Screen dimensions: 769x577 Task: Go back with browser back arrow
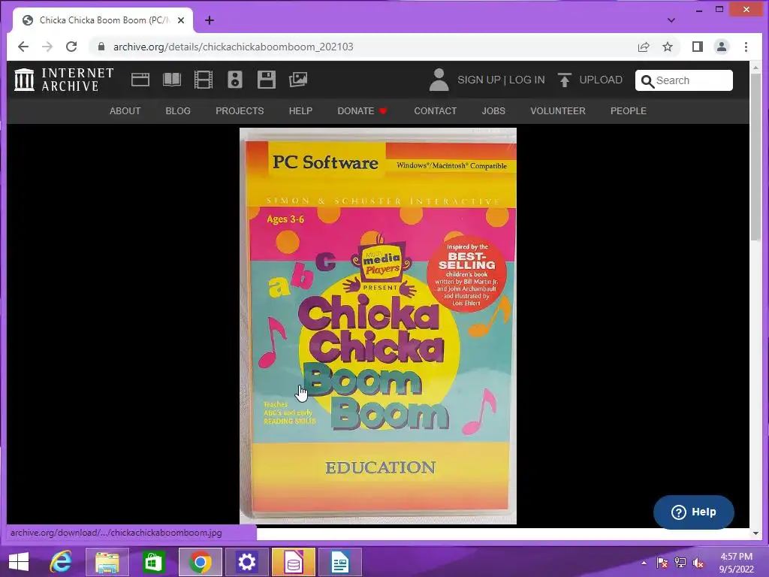click(x=23, y=47)
